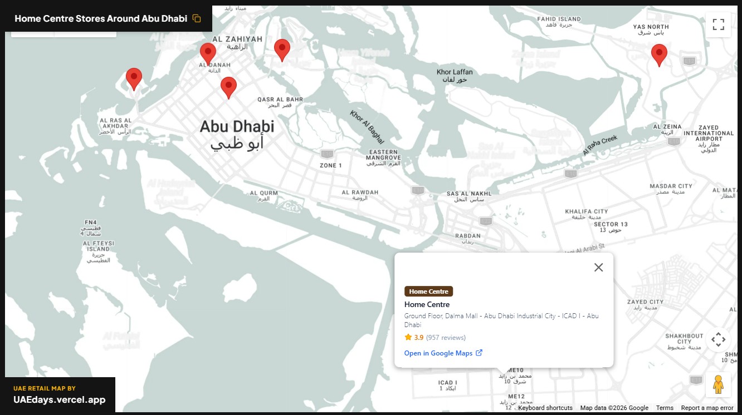Open map camera controls
The height and width of the screenshot is (415, 742).
719,339
